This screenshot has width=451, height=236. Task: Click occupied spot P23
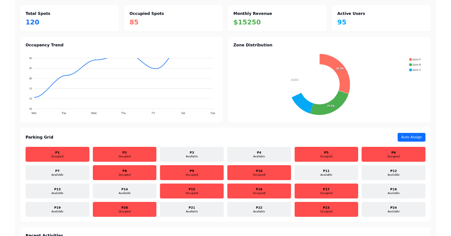326,209
